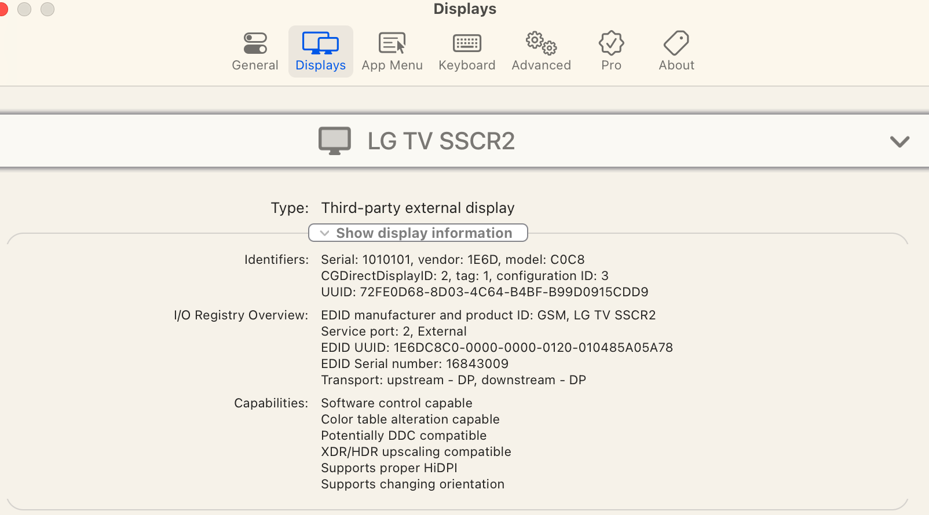Open the App Menu tab icon
Image resolution: width=929 pixels, height=515 pixels.
392,44
